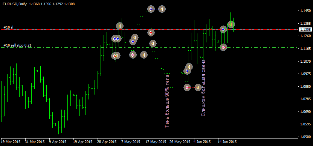
Task: Click the vertical 'Слишком большая свеча' annotation
Action: tap(203, 87)
